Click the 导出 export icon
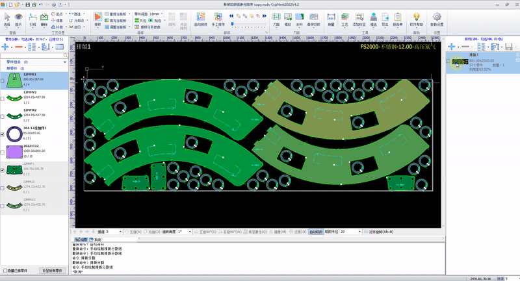Image resolution: width=520 pixels, height=281 pixels. coord(385,18)
